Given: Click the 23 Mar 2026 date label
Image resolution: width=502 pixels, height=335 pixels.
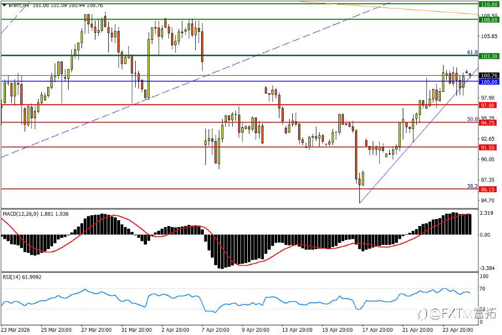Looking at the screenshot, I should (16, 330).
